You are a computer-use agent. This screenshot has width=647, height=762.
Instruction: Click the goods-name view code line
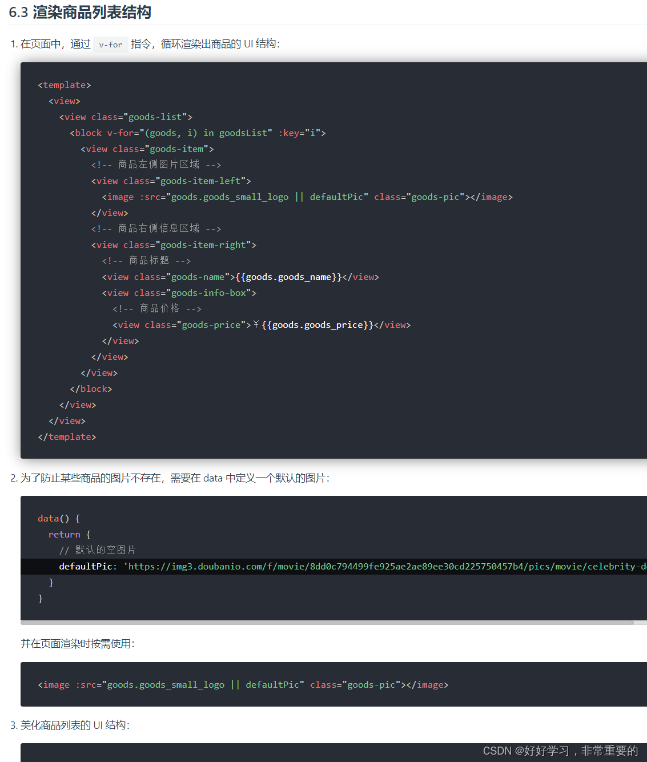point(240,277)
